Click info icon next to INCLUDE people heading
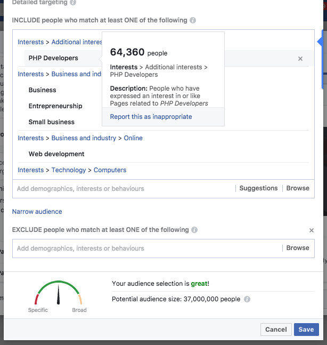 coord(193,20)
